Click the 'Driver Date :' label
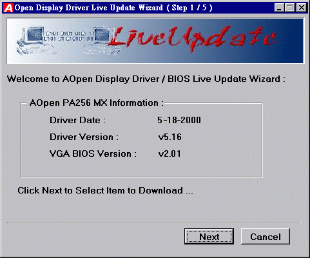Screen dimensions: 310x258 point(77,120)
